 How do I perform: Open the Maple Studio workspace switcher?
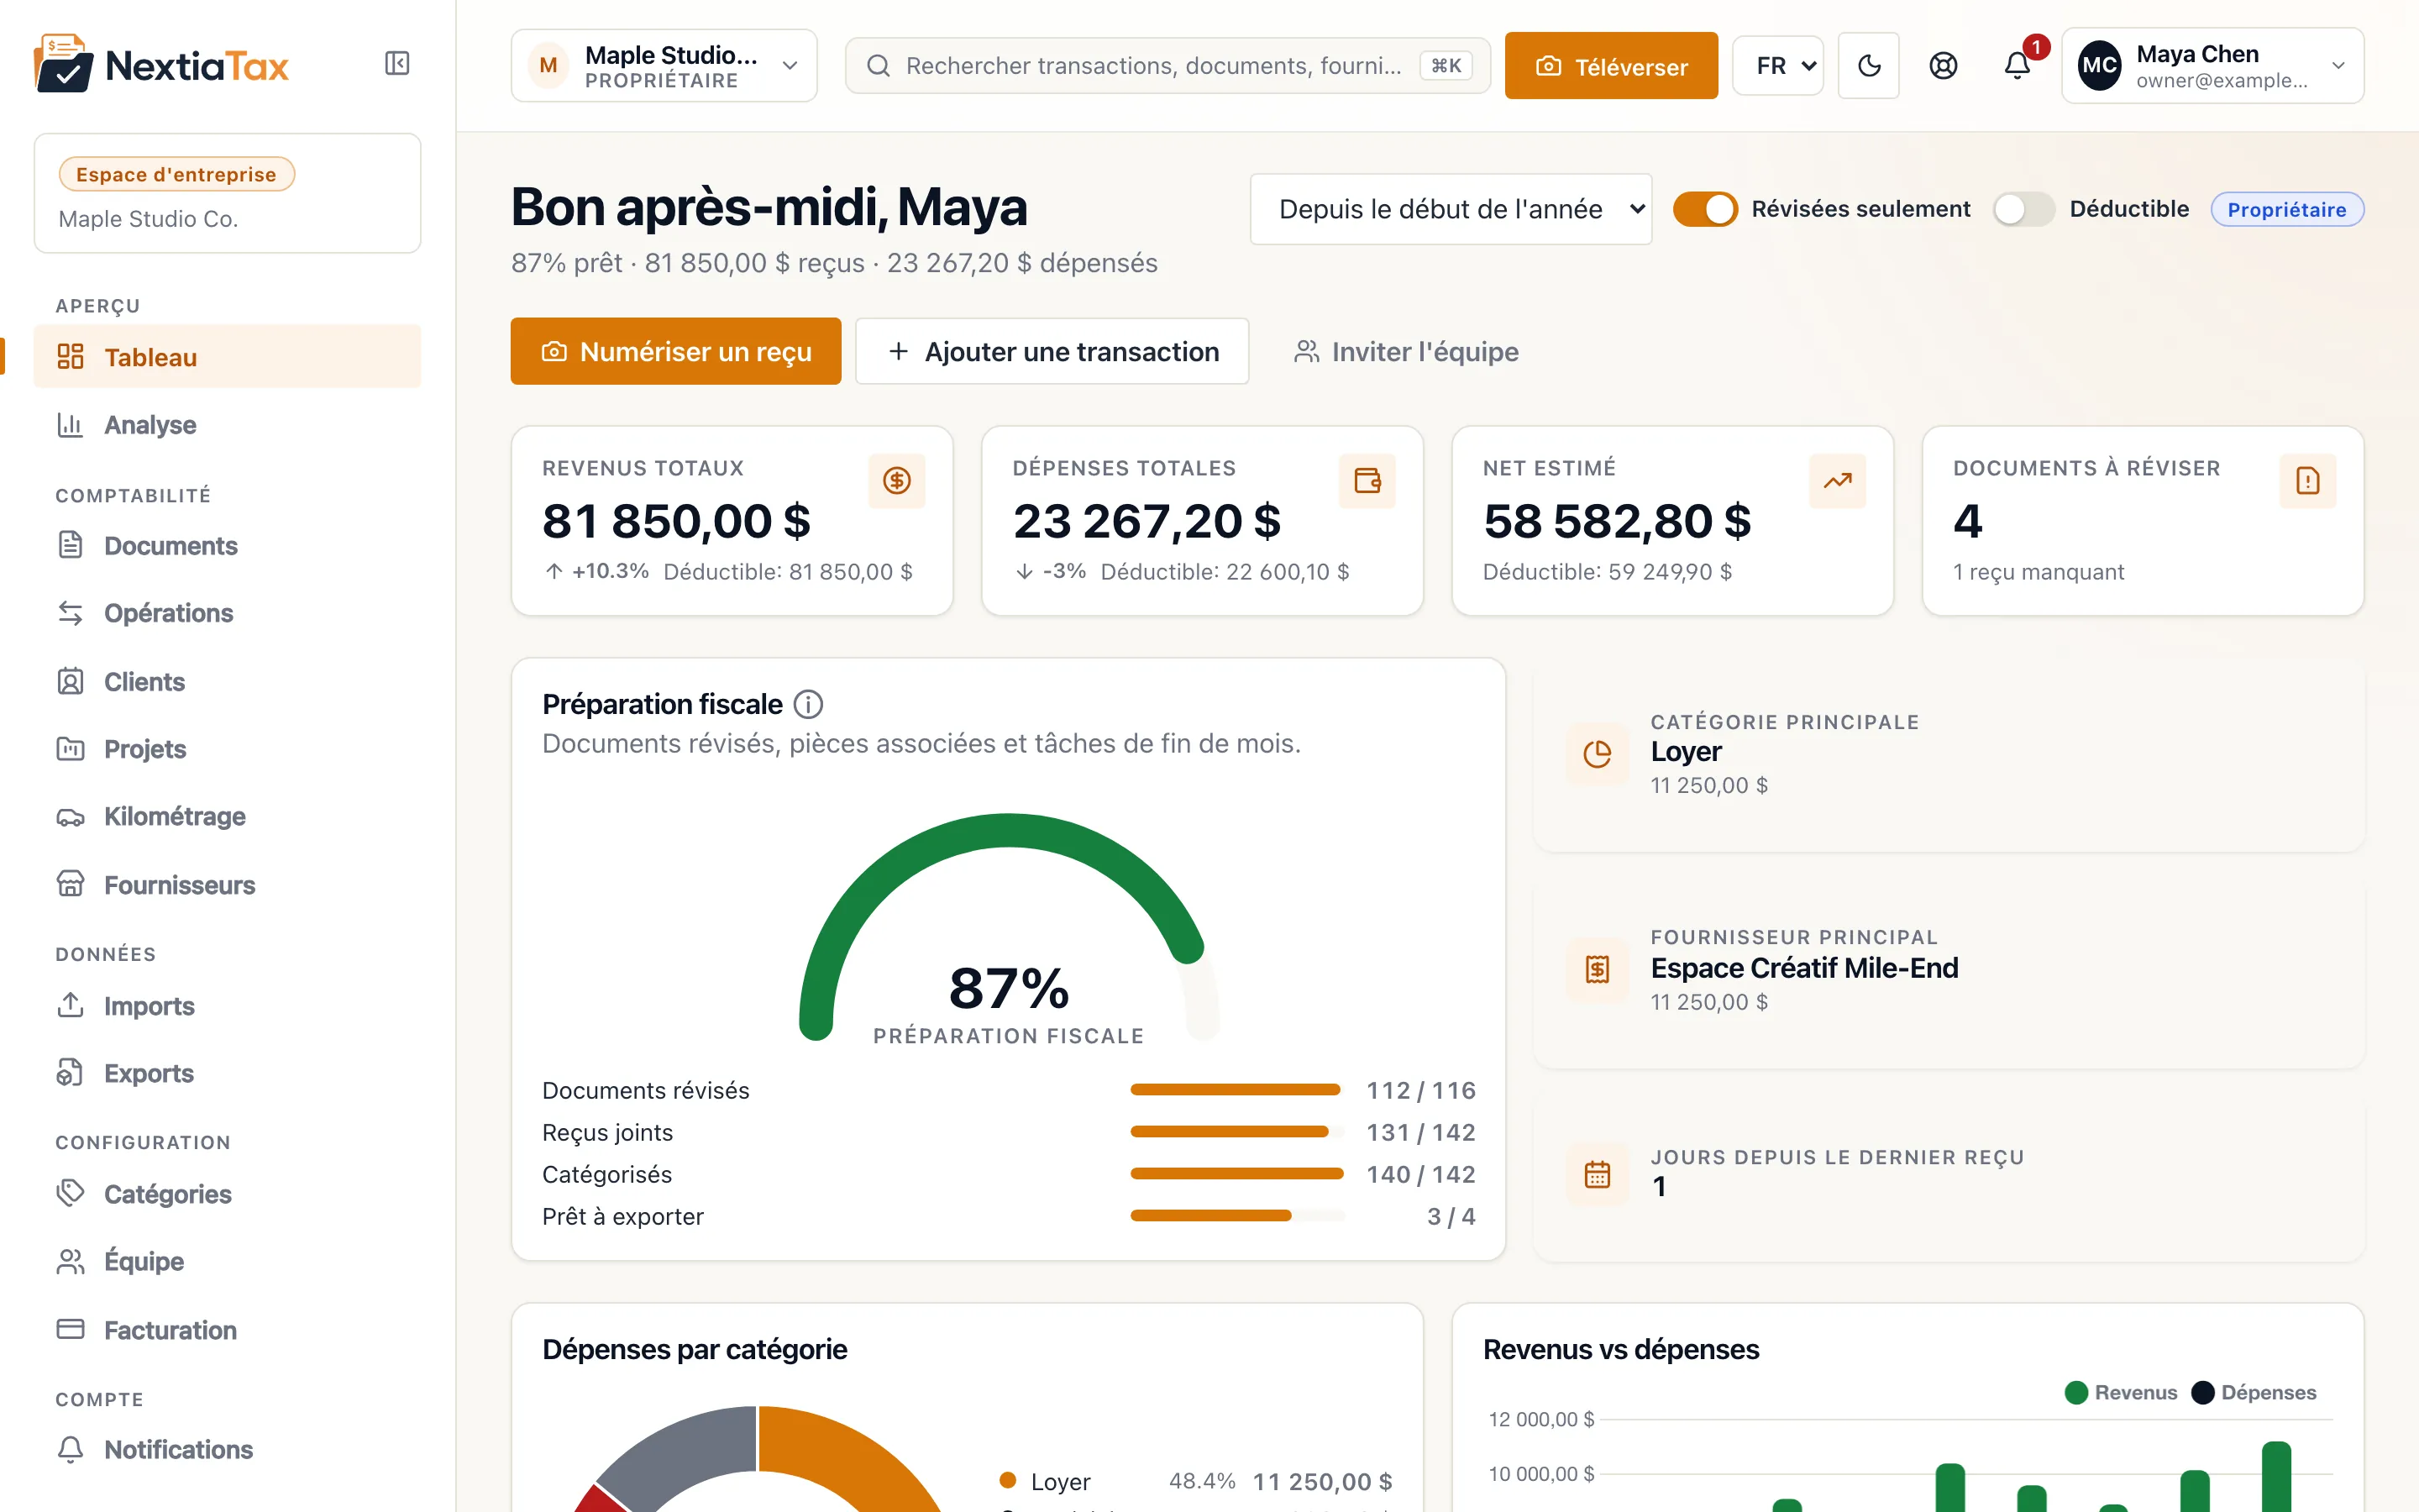[x=664, y=66]
